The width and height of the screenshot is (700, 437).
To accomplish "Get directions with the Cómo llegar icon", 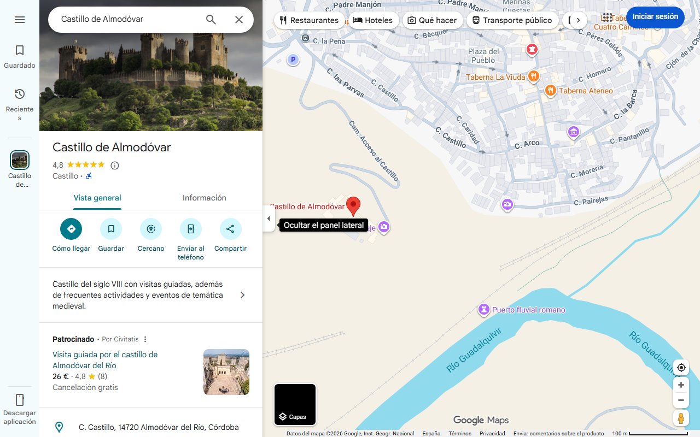I will point(71,229).
